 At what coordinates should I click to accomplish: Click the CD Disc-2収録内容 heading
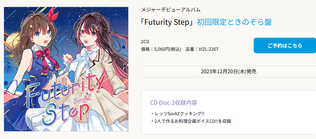tap(174, 103)
